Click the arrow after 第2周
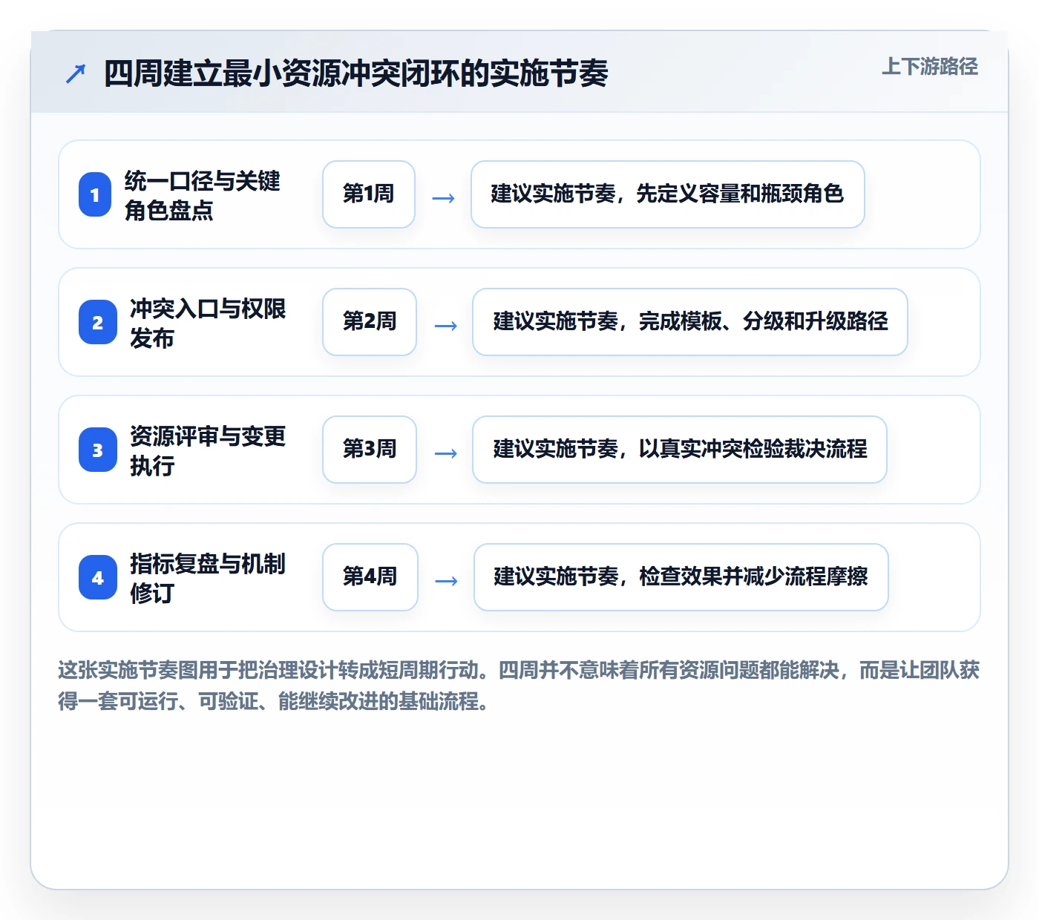1039x920 pixels. (x=445, y=326)
